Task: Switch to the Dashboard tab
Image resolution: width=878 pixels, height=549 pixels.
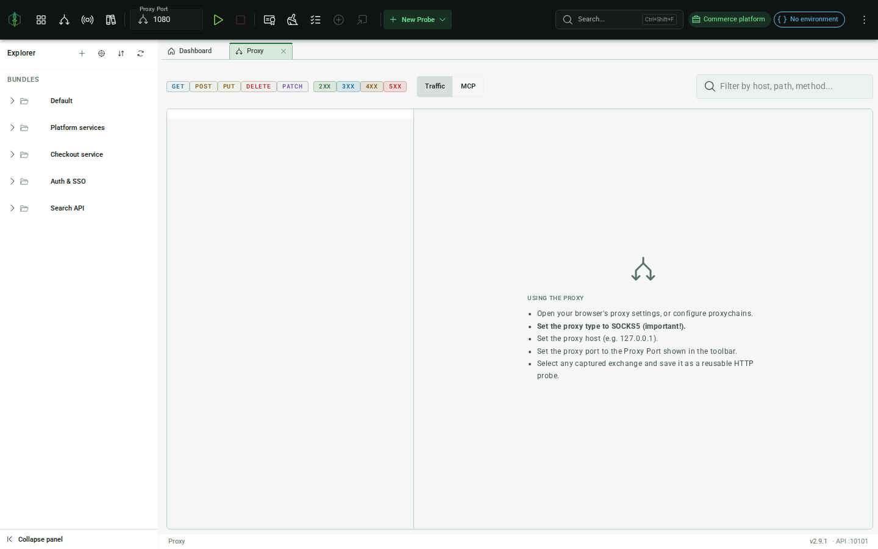Action: tap(190, 51)
